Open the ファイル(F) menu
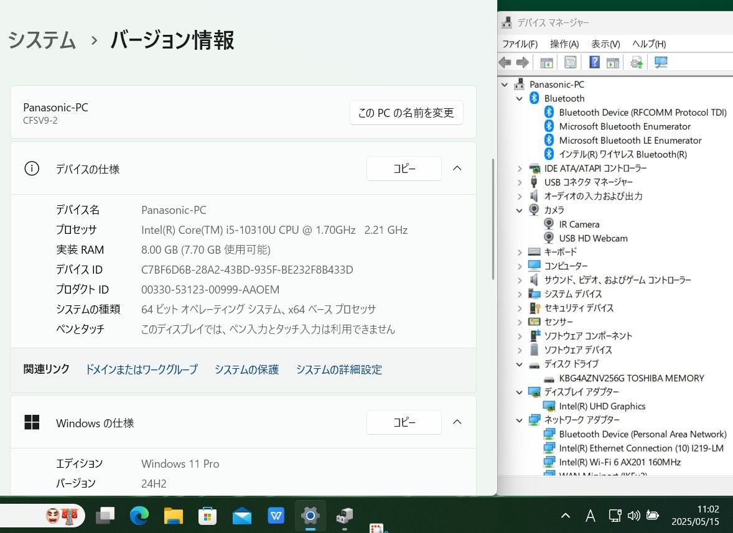Screen dimensions: 733x533 pyautogui.click(x=520, y=44)
